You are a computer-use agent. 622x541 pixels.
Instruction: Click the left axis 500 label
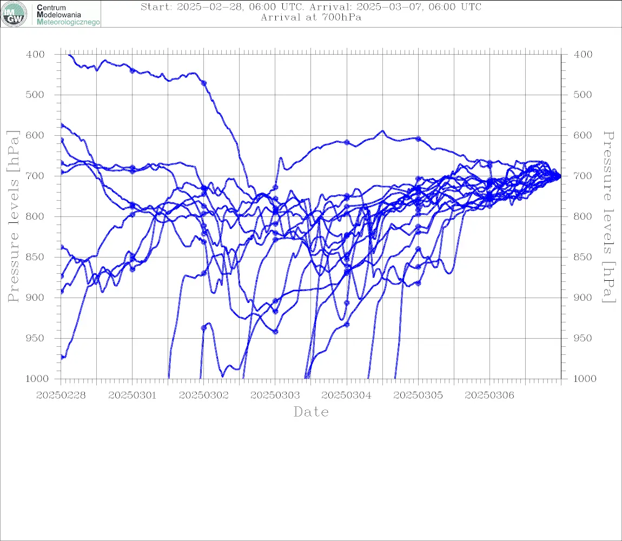[35, 95]
